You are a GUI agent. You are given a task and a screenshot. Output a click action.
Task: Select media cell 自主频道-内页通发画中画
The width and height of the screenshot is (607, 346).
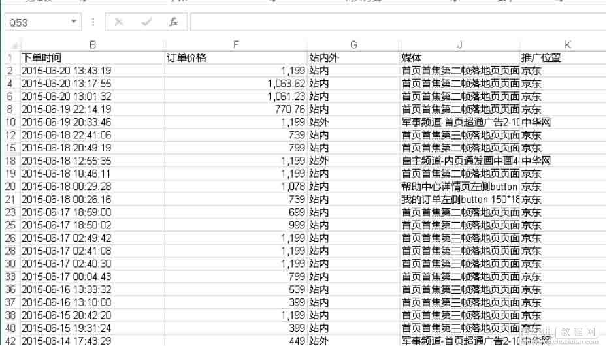(x=459, y=161)
